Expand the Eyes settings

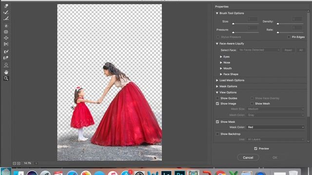(x=221, y=57)
